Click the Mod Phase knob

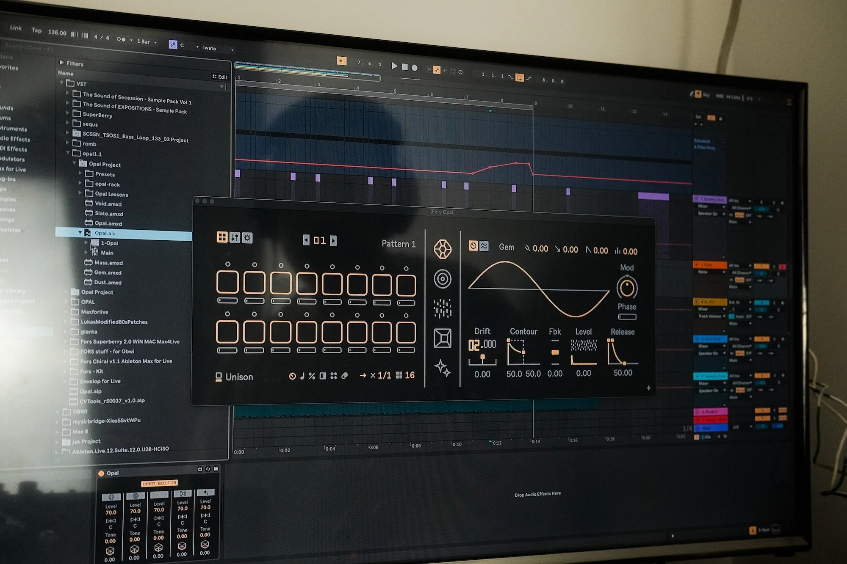coord(627,288)
